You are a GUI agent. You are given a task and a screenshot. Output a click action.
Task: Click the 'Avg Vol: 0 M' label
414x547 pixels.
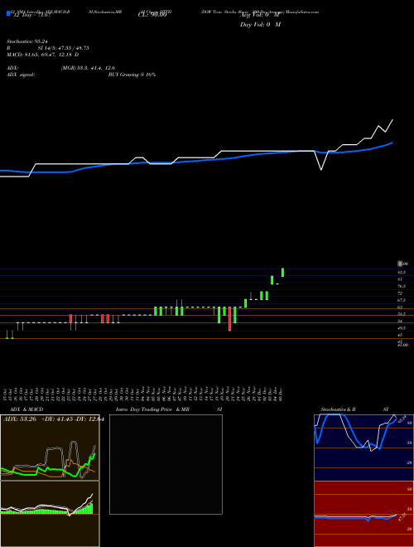tap(260, 15)
